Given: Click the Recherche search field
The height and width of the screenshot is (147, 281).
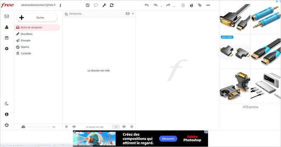Looking at the screenshot, I should tap(97, 14).
